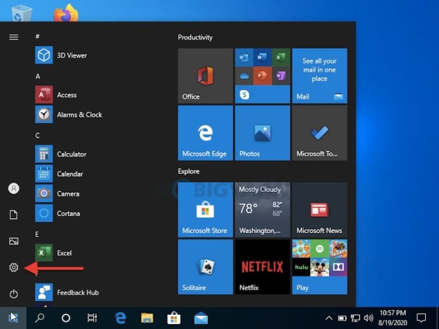Open Mail from the taskbar
The width and height of the screenshot is (439, 329).
[201, 318]
